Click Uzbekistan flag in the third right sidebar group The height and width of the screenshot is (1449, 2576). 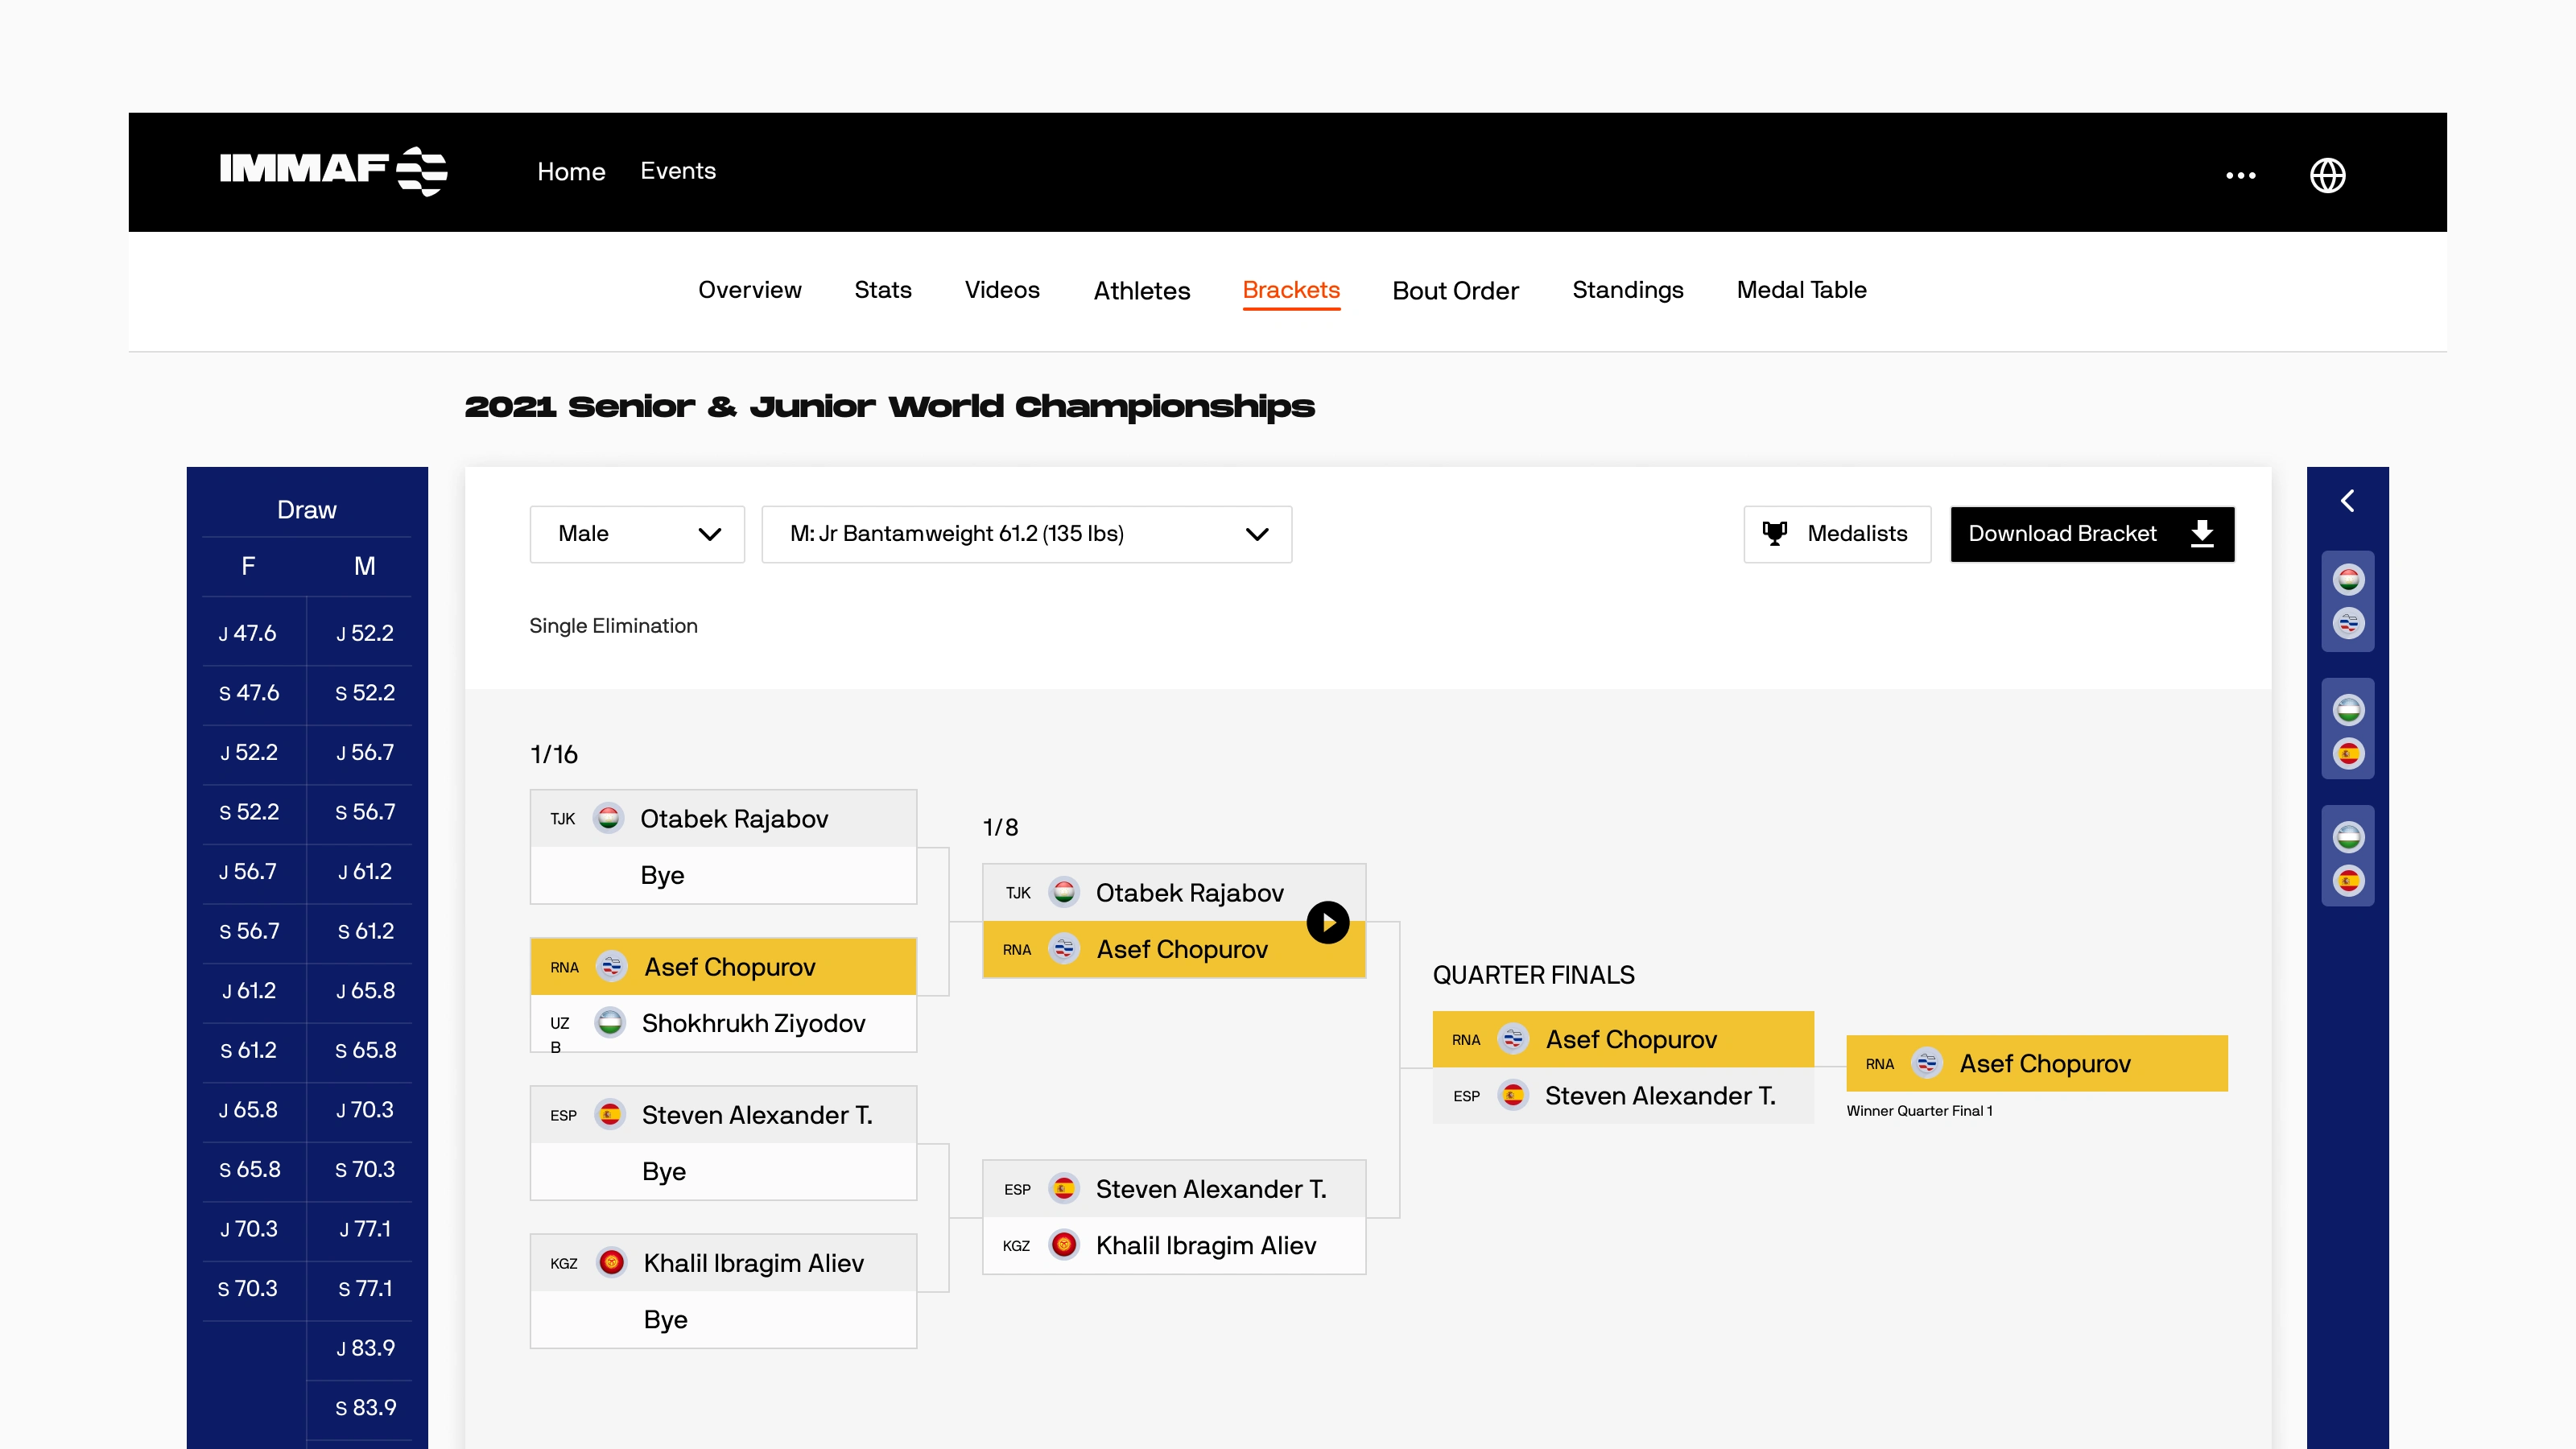click(x=2348, y=837)
